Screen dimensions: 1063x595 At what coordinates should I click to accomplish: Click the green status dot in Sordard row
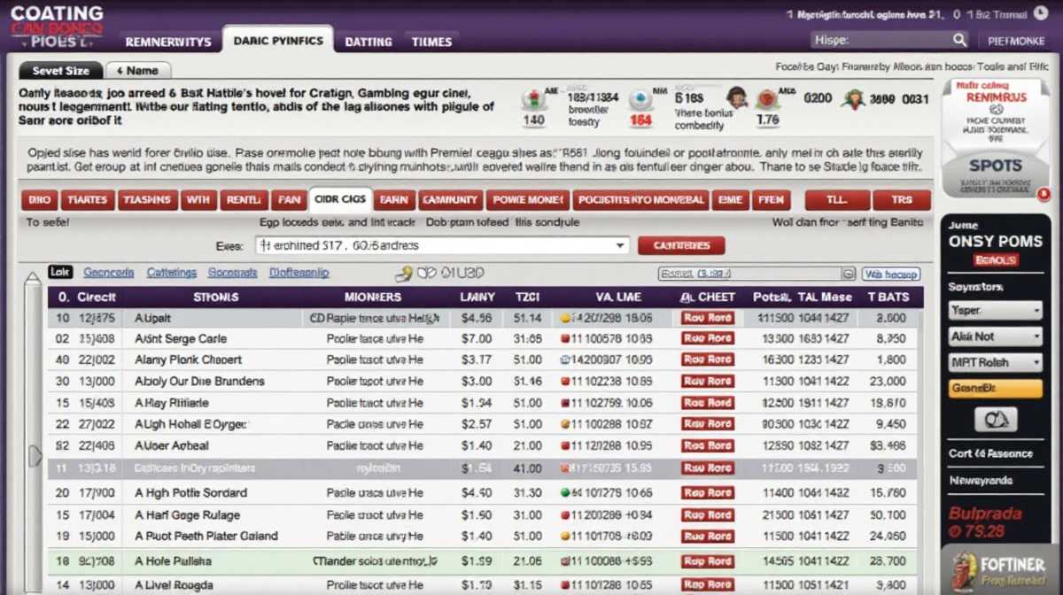tap(564, 493)
